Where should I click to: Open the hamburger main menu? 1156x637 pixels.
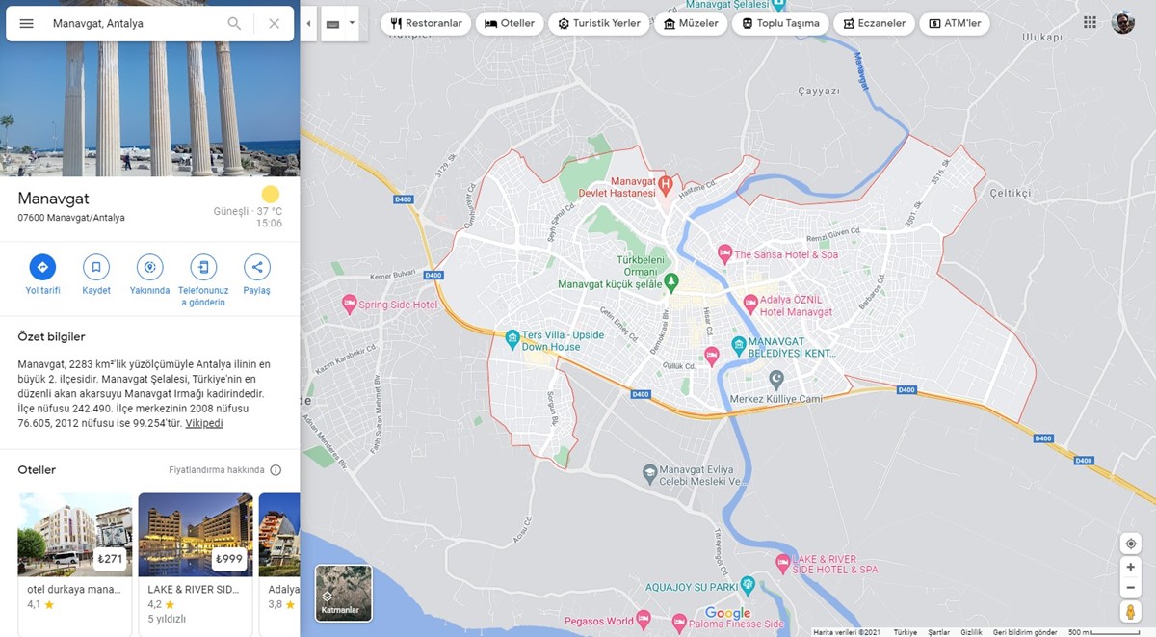click(x=26, y=23)
